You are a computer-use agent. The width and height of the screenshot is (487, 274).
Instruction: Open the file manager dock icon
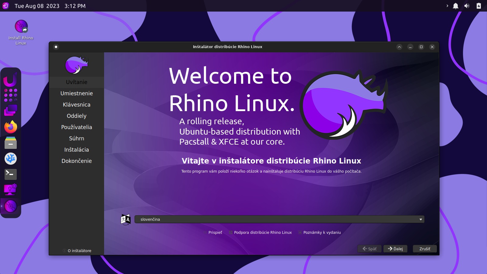(x=11, y=143)
